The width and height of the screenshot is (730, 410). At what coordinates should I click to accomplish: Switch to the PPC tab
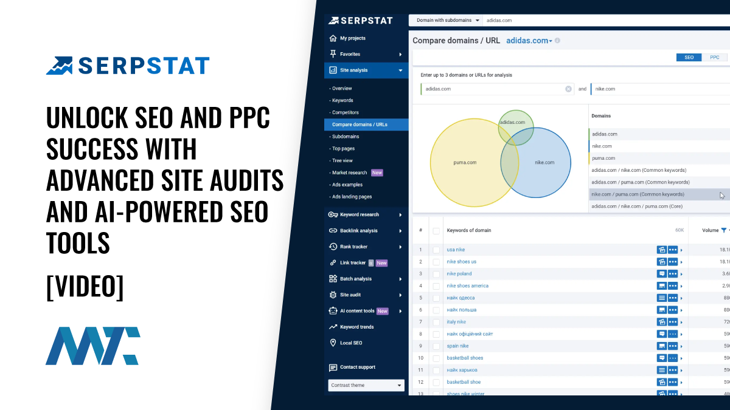[x=715, y=57]
